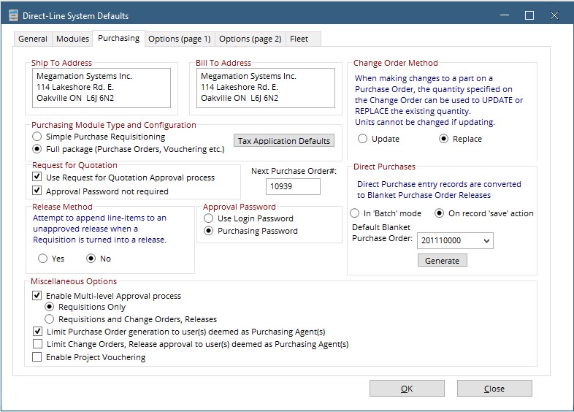Select Use Login Password option
Image resolution: width=574 pixels, height=412 pixels.
point(210,218)
